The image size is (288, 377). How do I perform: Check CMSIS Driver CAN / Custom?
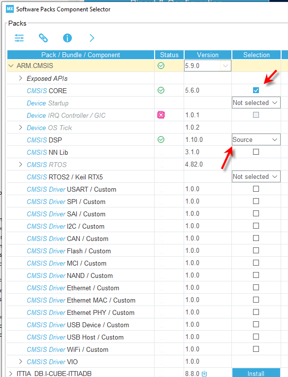pos(256,238)
